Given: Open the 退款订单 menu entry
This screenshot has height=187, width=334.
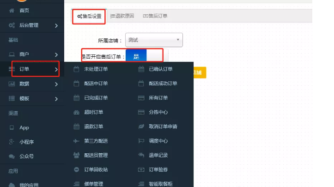Looking at the screenshot, I should (93, 127).
